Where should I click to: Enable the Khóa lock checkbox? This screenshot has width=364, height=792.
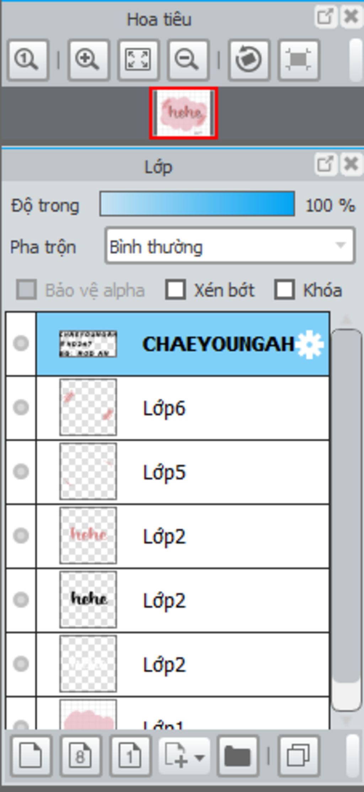pos(284,290)
